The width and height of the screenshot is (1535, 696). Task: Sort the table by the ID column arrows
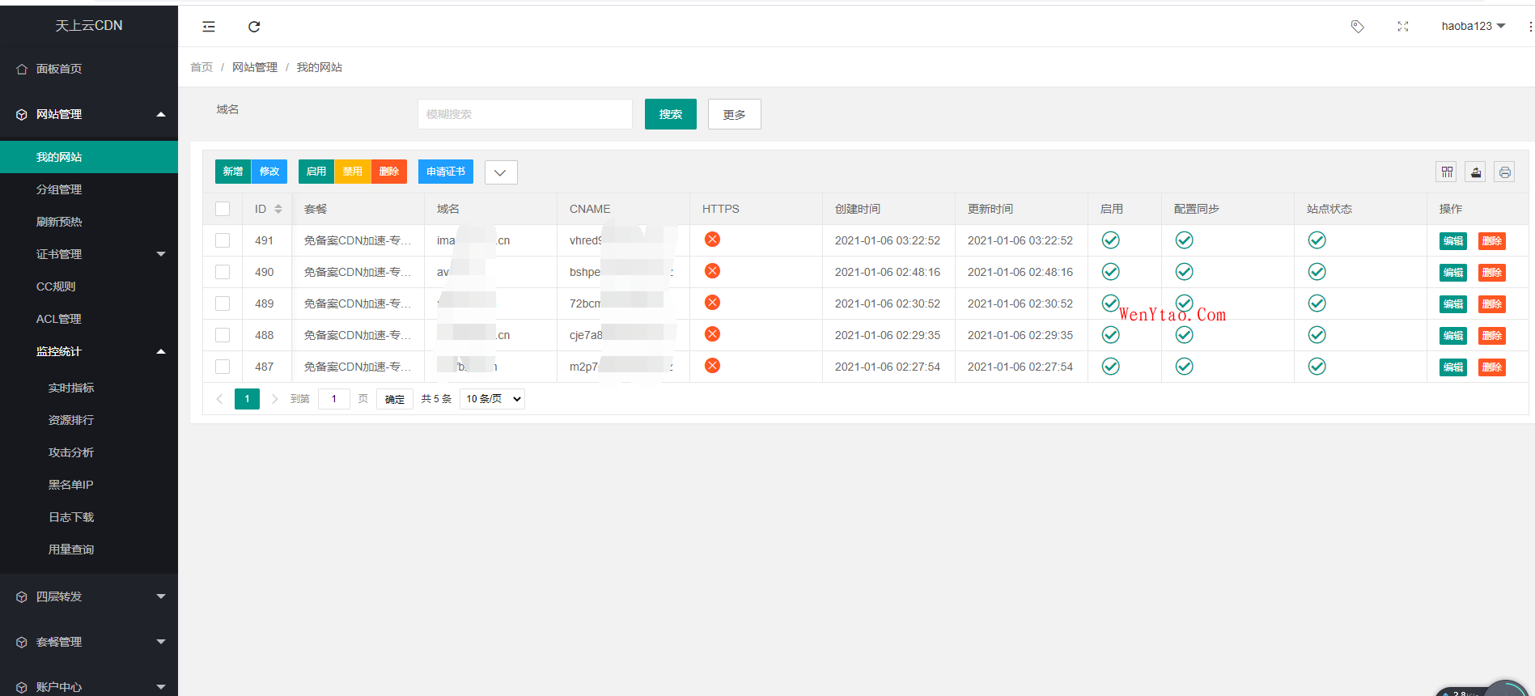[278, 209]
